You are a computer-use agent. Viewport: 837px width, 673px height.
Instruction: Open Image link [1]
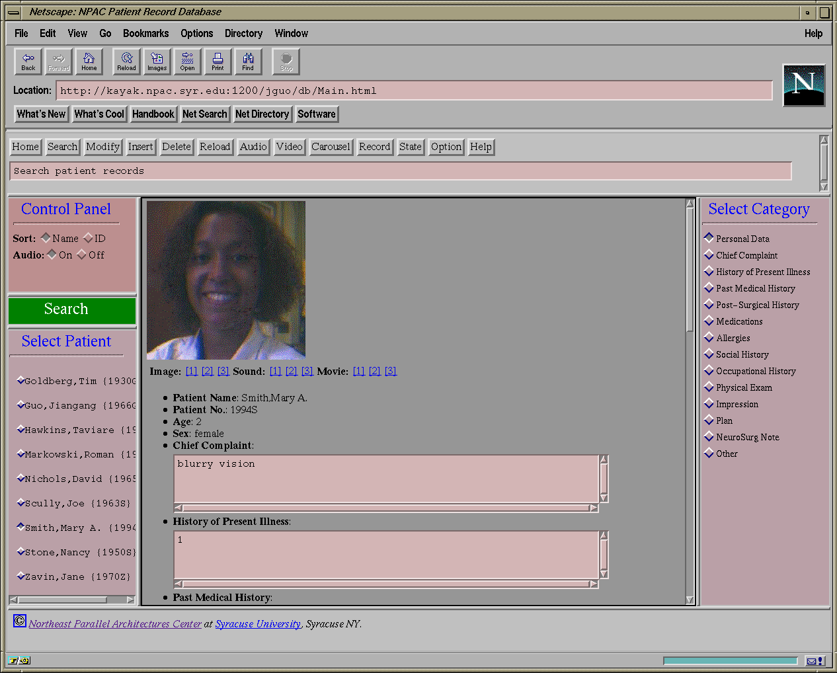point(191,371)
